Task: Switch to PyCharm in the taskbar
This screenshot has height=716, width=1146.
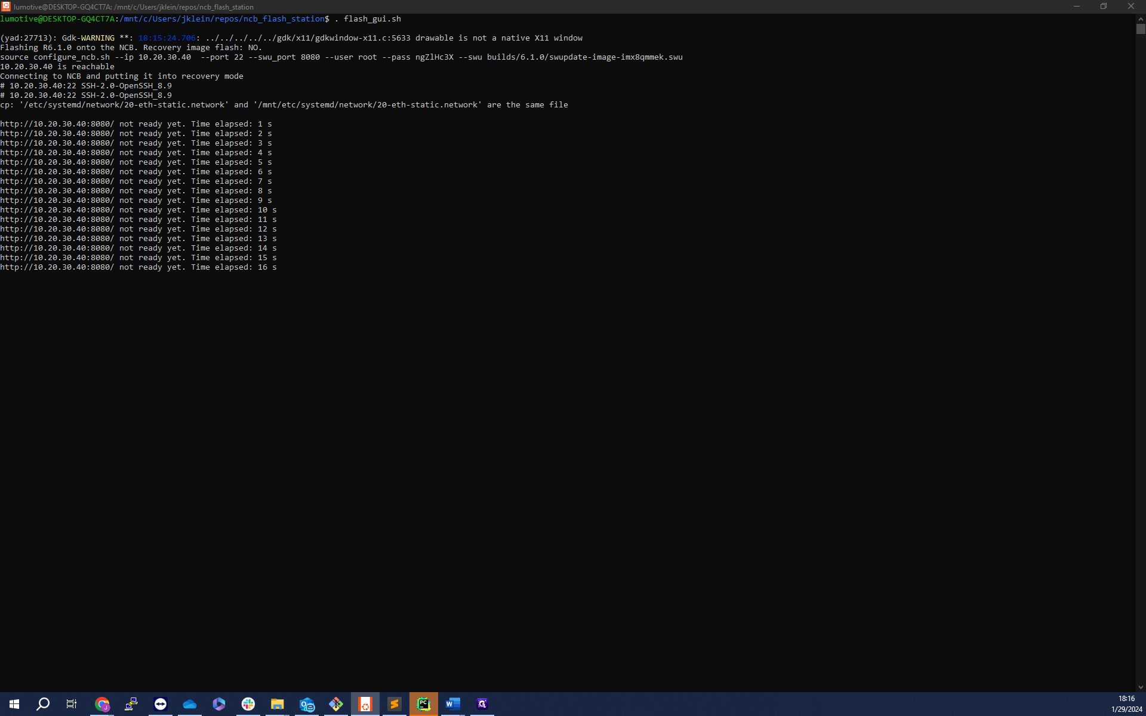Action: [424, 704]
